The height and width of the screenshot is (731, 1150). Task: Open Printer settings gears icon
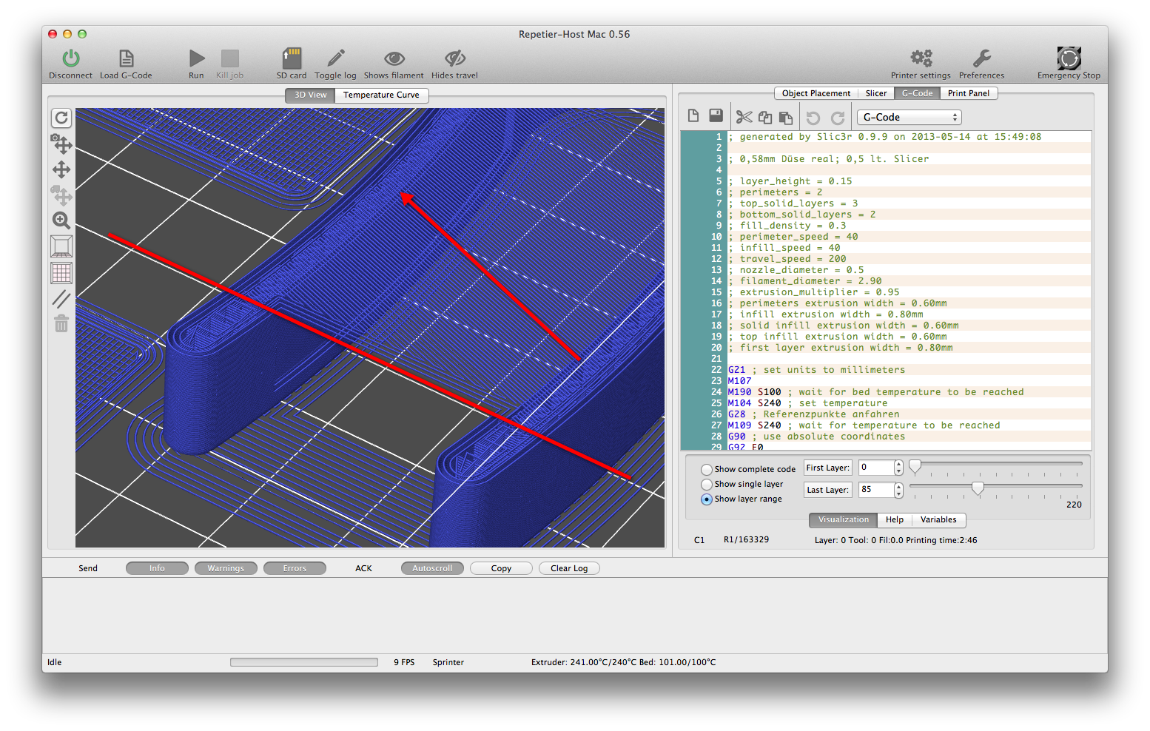pyautogui.click(x=921, y=58)
